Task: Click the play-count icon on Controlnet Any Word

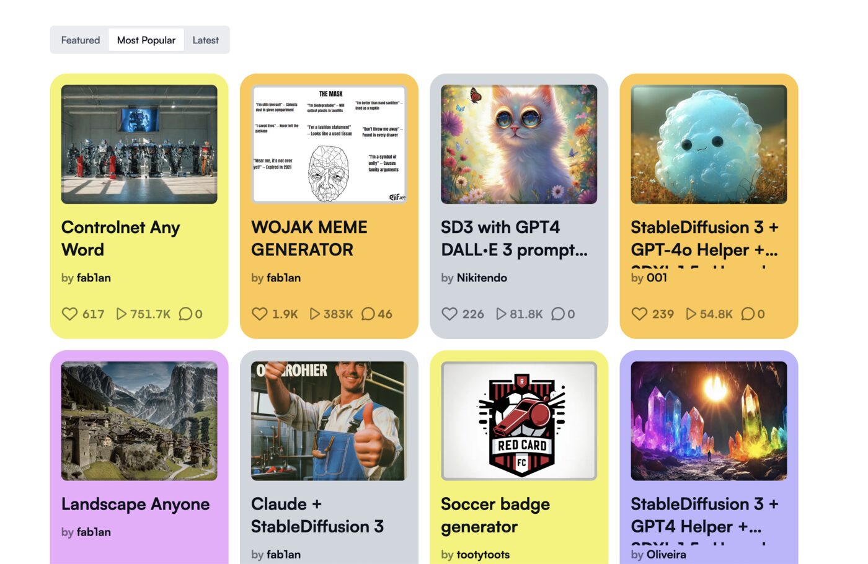Action: tap(122, 314)
